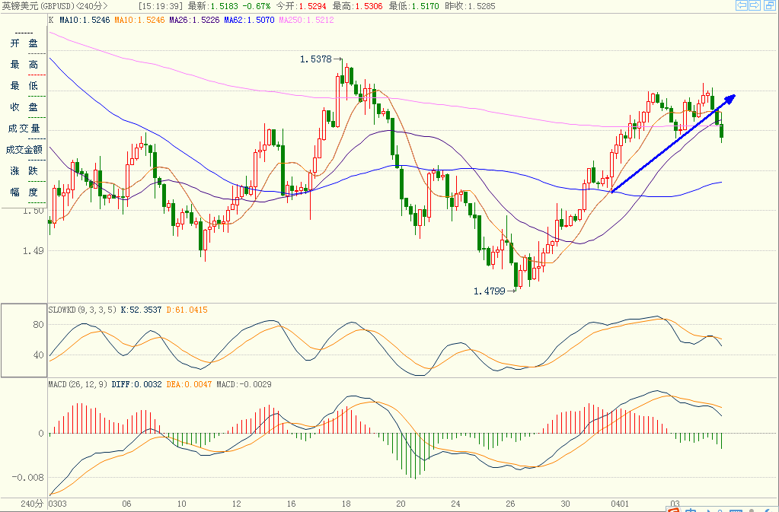Click the 1.5378 high price annotation
779x512 pixels.
pyautogui.click(x=315, y=59)
